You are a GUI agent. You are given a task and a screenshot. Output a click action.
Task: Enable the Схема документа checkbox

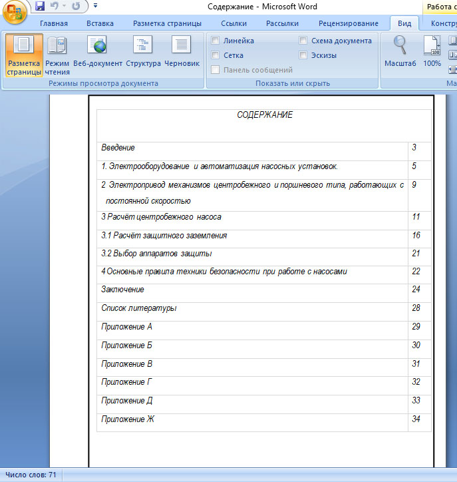point(303,41)
